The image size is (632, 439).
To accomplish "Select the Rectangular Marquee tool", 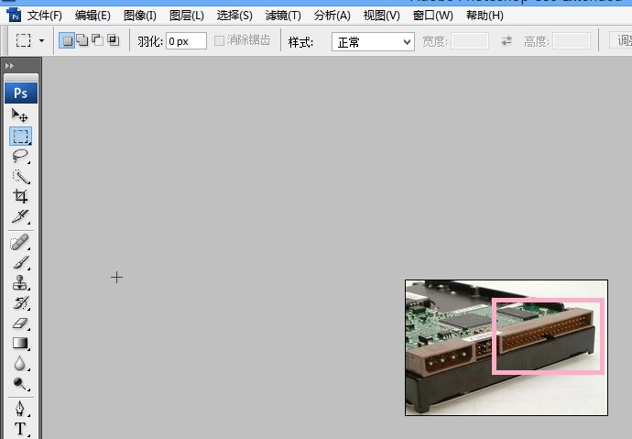I will (20, 136).
